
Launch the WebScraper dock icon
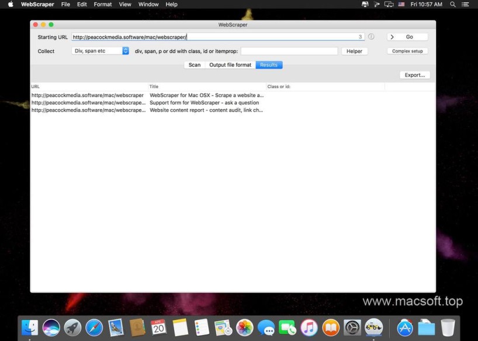(x=373, y=328)
